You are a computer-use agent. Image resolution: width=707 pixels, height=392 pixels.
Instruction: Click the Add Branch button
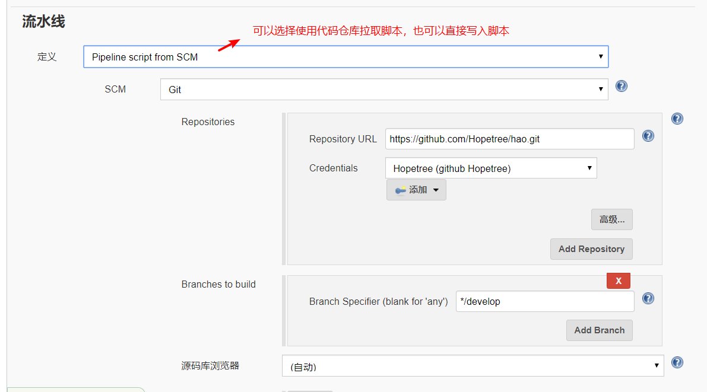point(599,330)
